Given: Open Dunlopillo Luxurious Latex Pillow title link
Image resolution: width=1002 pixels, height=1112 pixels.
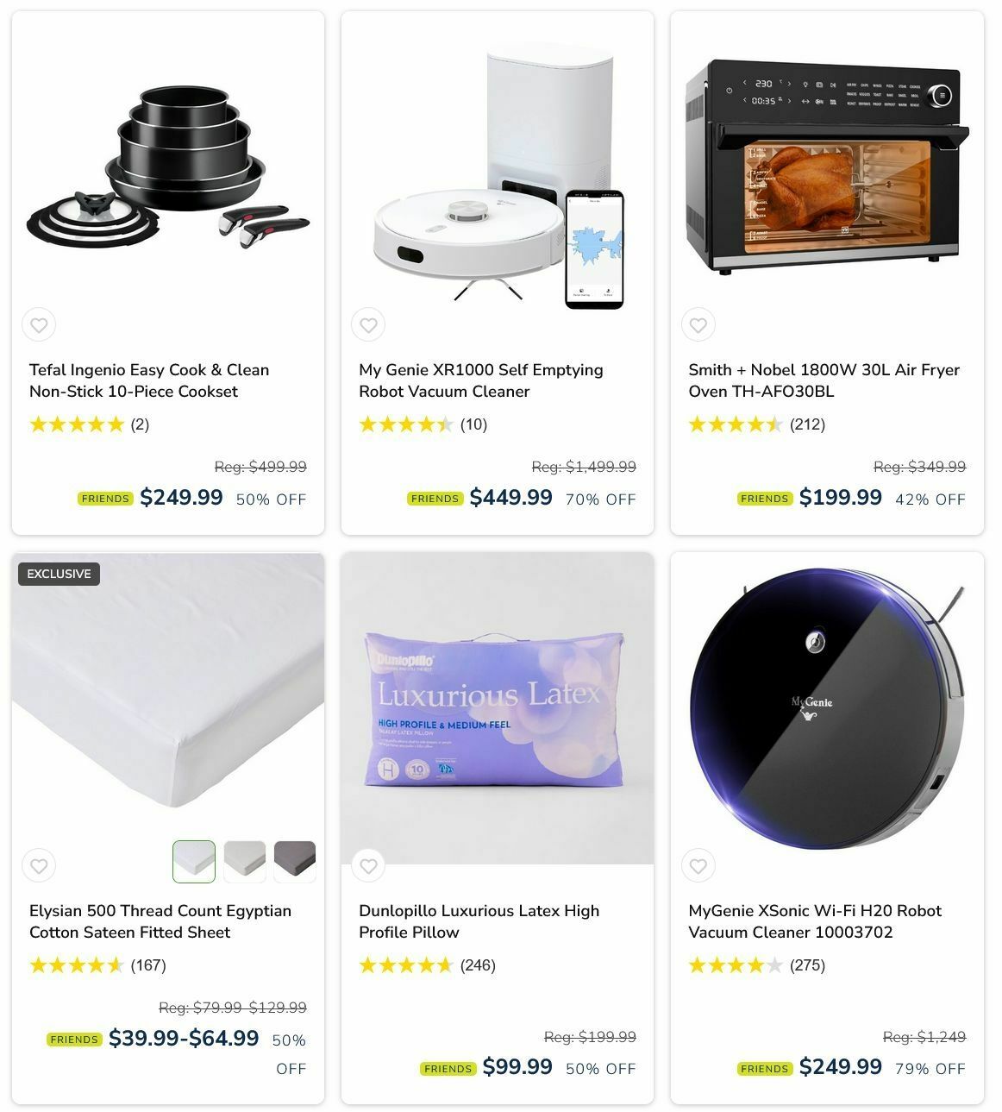Looking at the screenshot, I should [479, 921].
